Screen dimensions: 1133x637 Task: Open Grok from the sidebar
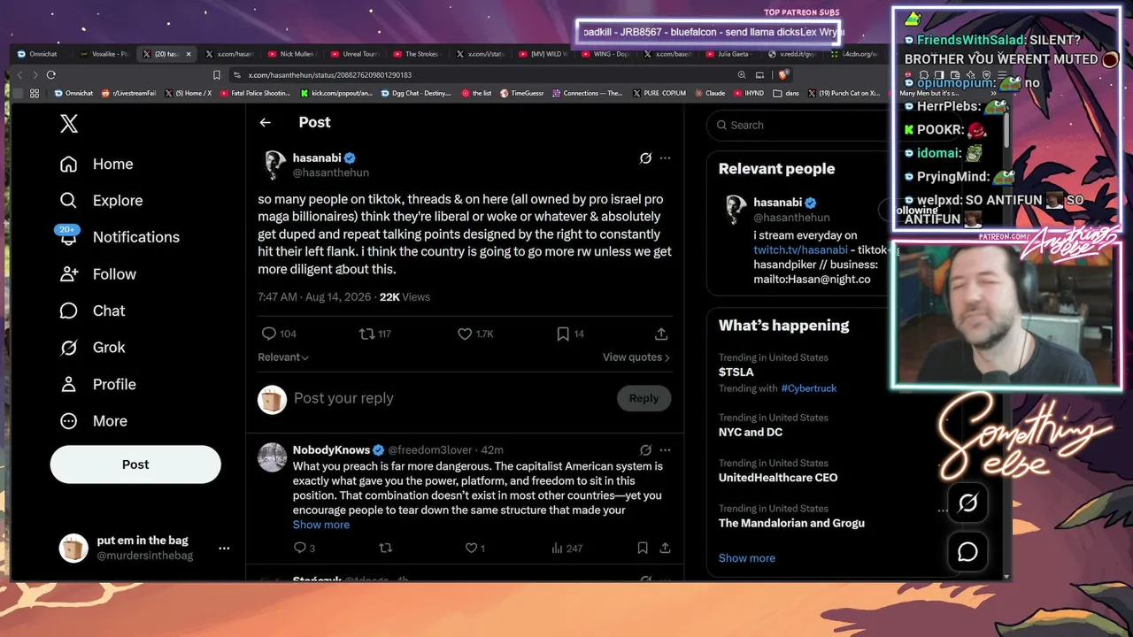[92, 348]
